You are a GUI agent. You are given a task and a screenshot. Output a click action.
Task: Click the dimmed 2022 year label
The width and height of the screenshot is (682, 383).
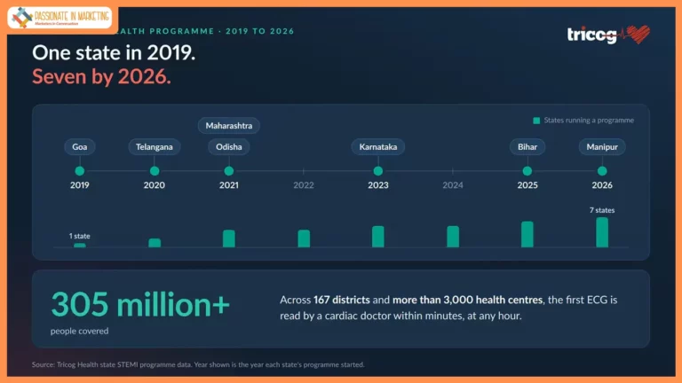click(x=304, y=185)
